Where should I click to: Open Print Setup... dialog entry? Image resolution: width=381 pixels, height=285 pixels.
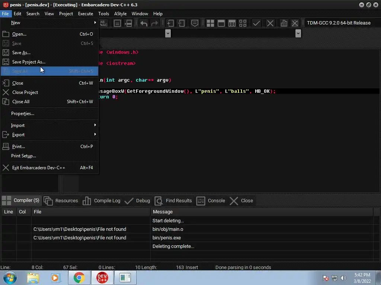click(49, 156)
